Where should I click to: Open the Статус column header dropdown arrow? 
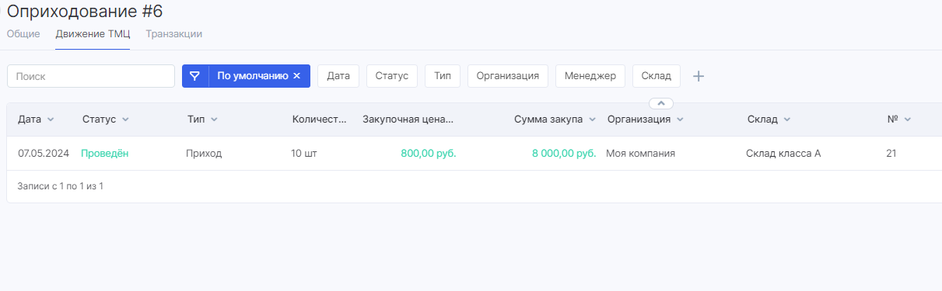[x=125, y=120]
